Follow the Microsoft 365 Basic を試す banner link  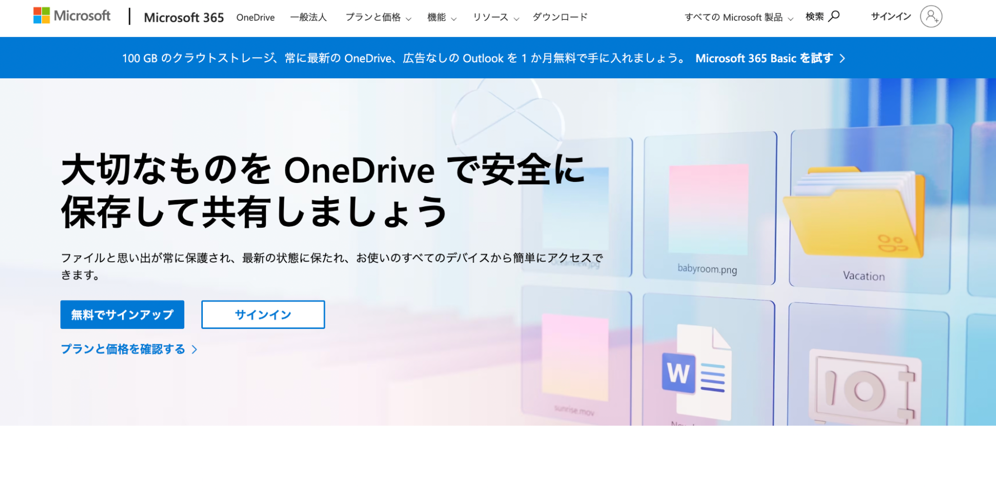[x=764, y=58]
